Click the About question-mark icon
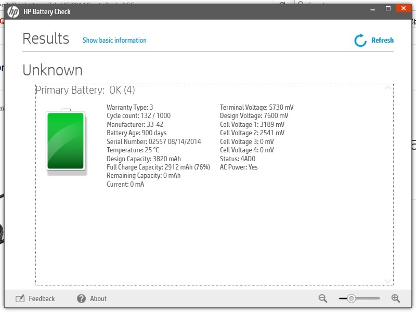This screenshot has width=416, height=312. pyautogui.click(x=82, y=298)
